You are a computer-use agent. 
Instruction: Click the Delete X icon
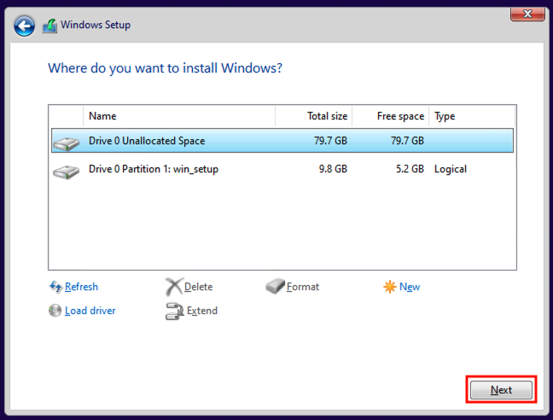(174, 287)
